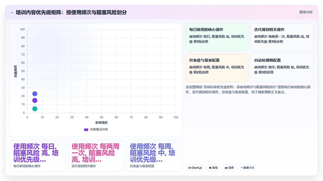Click the purple 使用频次 每日 stat card

[x=38, y=155]
